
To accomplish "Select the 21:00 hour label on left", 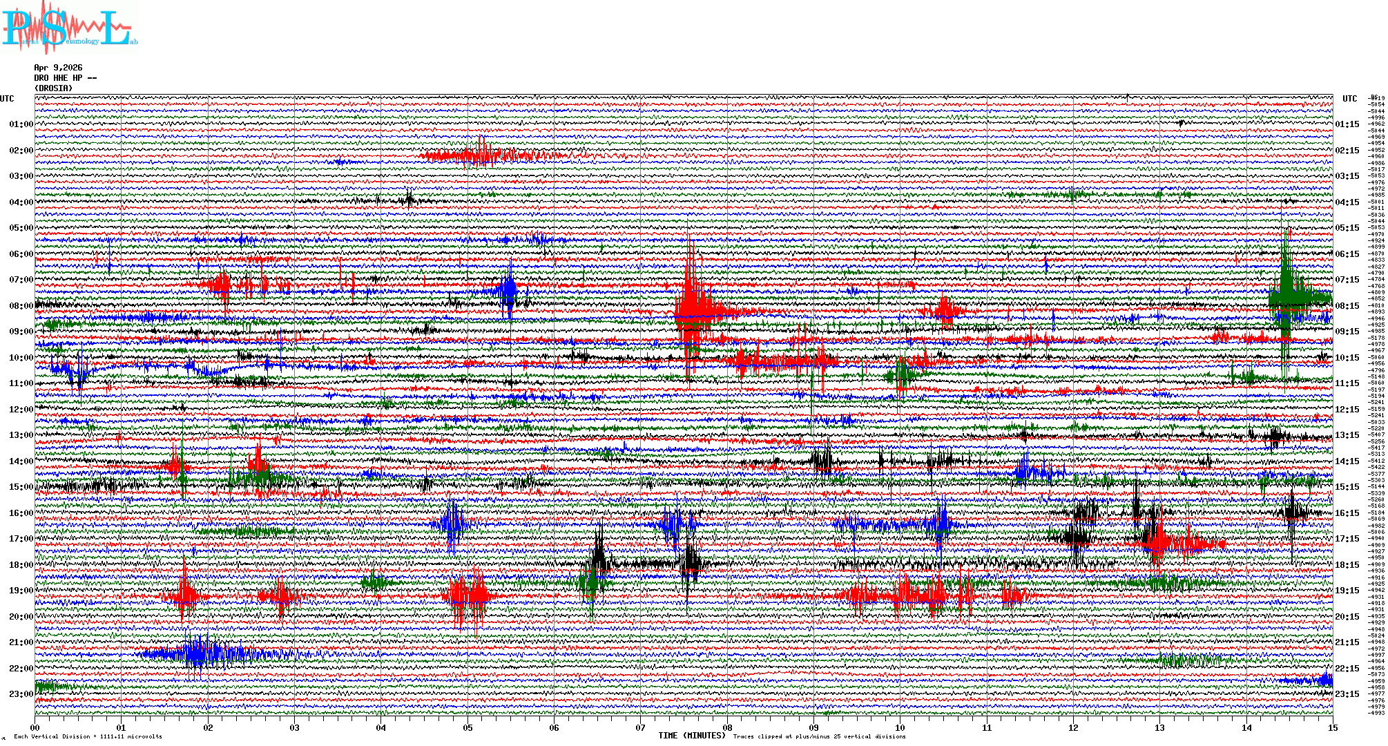I will point(21,642).
